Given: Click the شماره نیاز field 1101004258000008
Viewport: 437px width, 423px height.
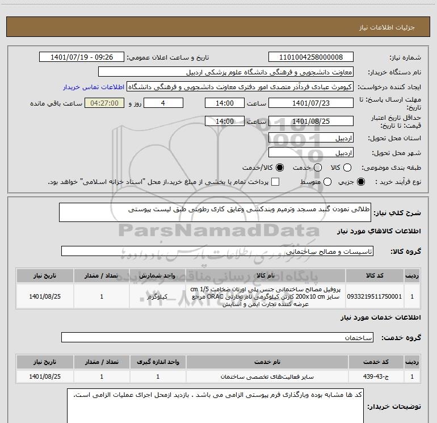Looking at the screenshot, I should [x=311, y=57].
